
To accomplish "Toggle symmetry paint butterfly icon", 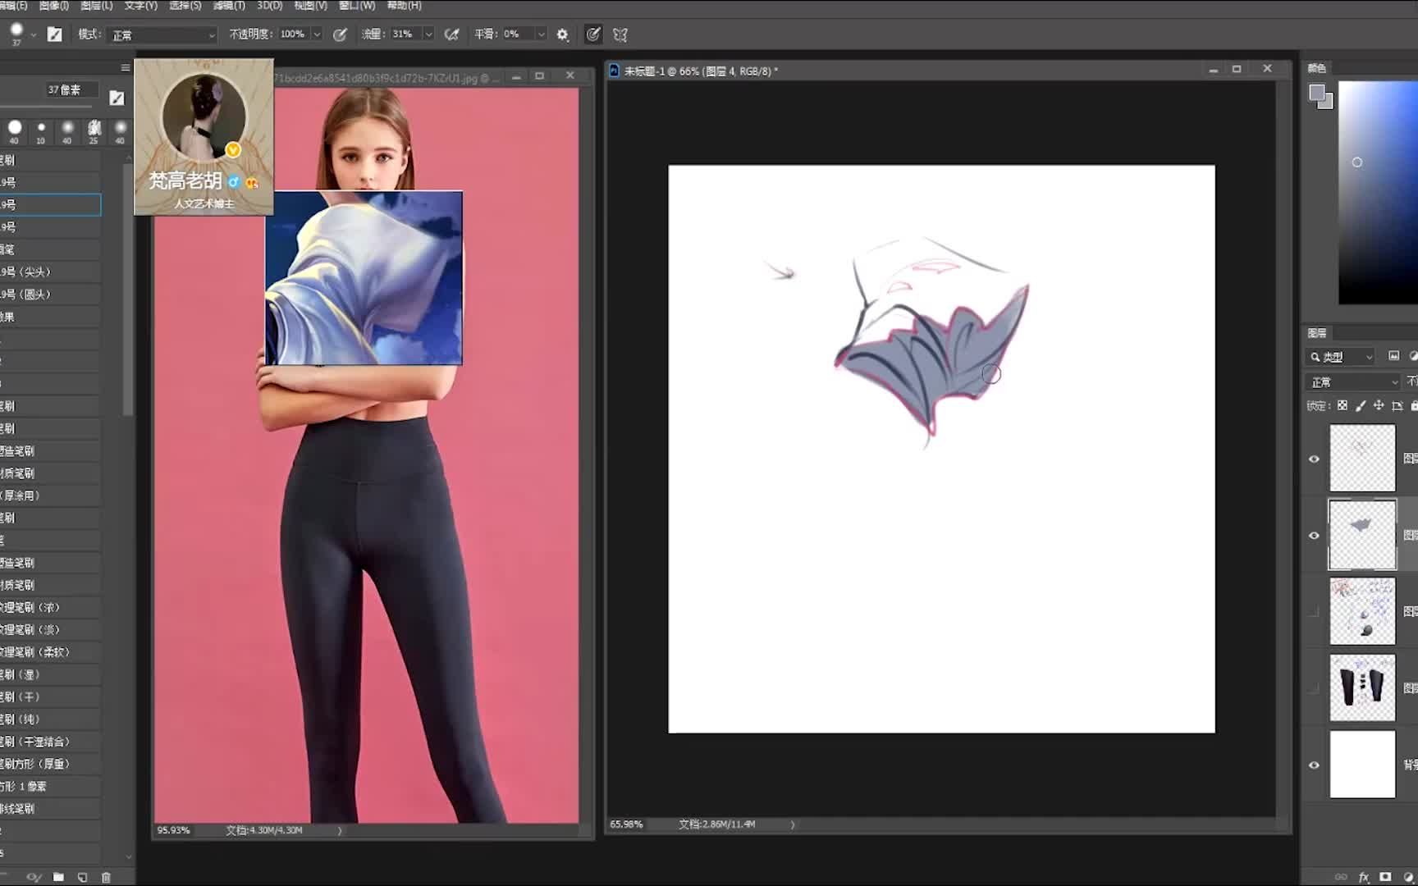I will [x=620, y=34].
